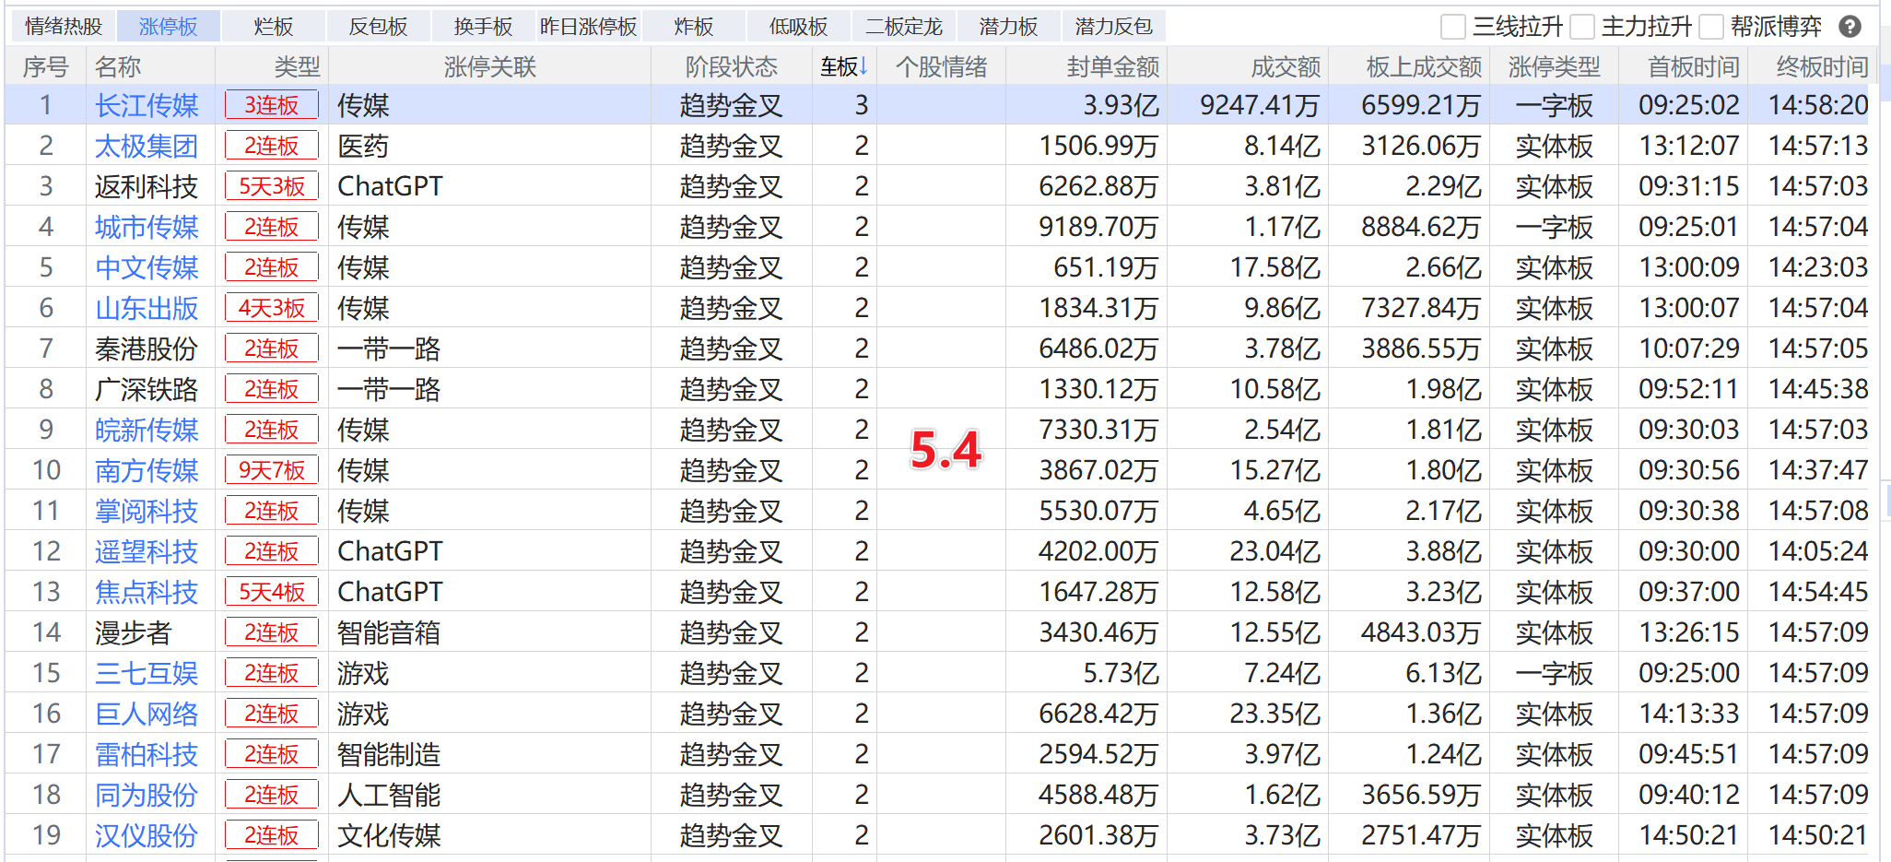Switch to the 涨停板 tab
Viewport: 1891px width, 862px height.
coord(169,27)
